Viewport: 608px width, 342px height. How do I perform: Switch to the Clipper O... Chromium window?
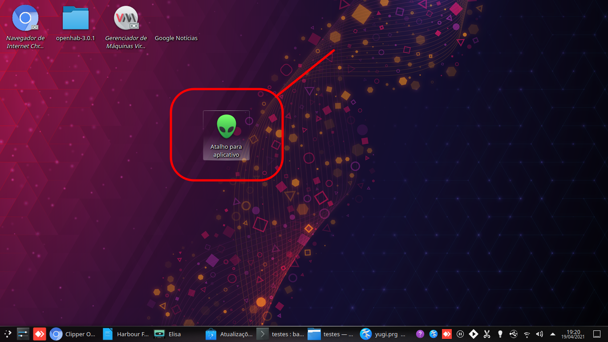pos(73,334)
